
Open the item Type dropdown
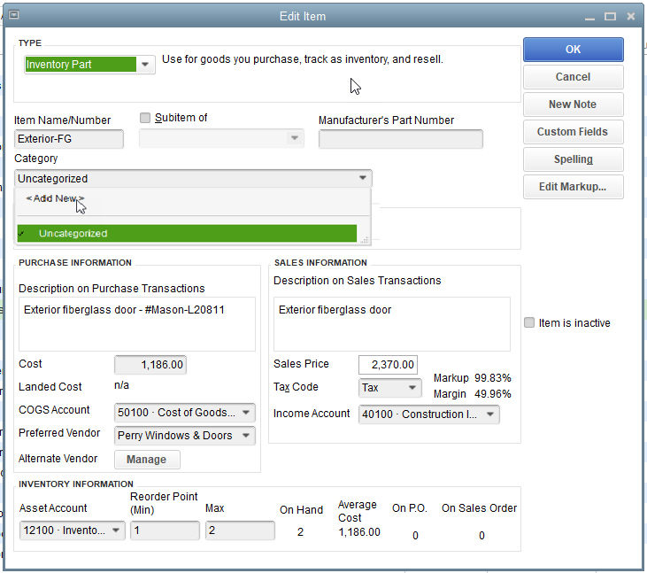(145, 65)
